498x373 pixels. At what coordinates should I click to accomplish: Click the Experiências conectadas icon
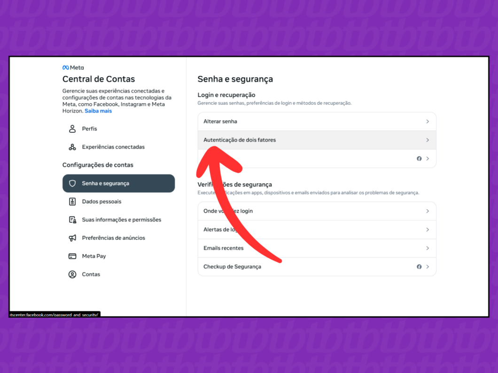pyautogui.click(x=72, y=147)
